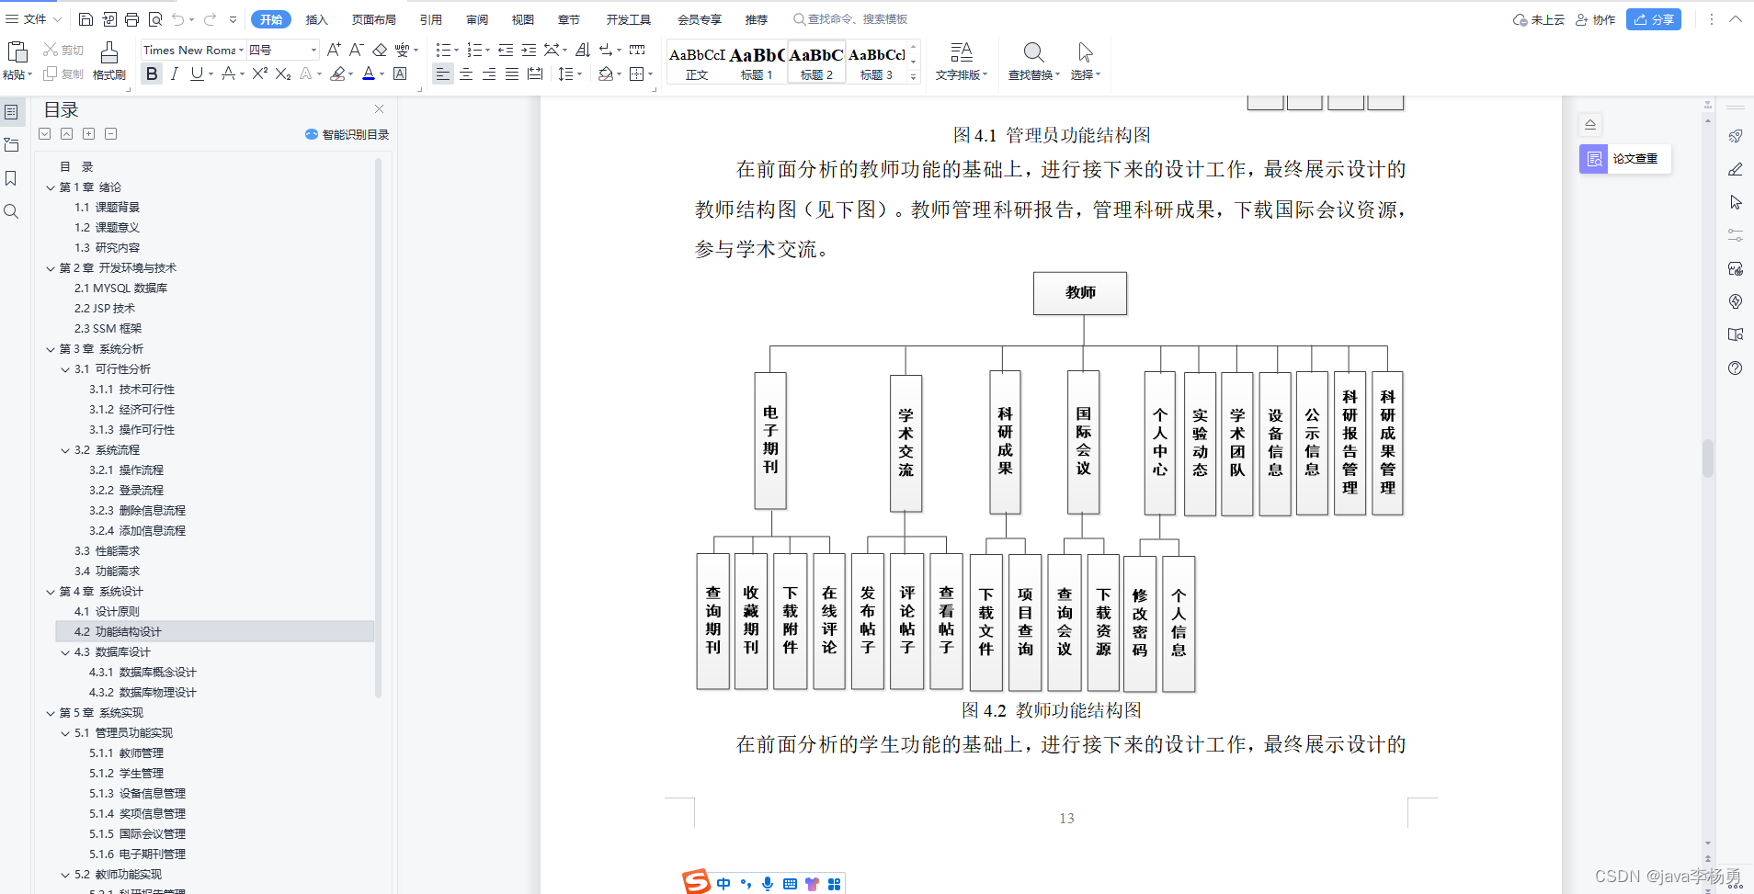Toggle distributed alignment icon
1754x894 pixels.
point(535,74)
